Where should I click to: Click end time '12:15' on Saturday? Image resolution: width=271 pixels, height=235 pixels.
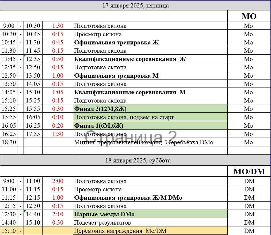(x=33, y=198)
